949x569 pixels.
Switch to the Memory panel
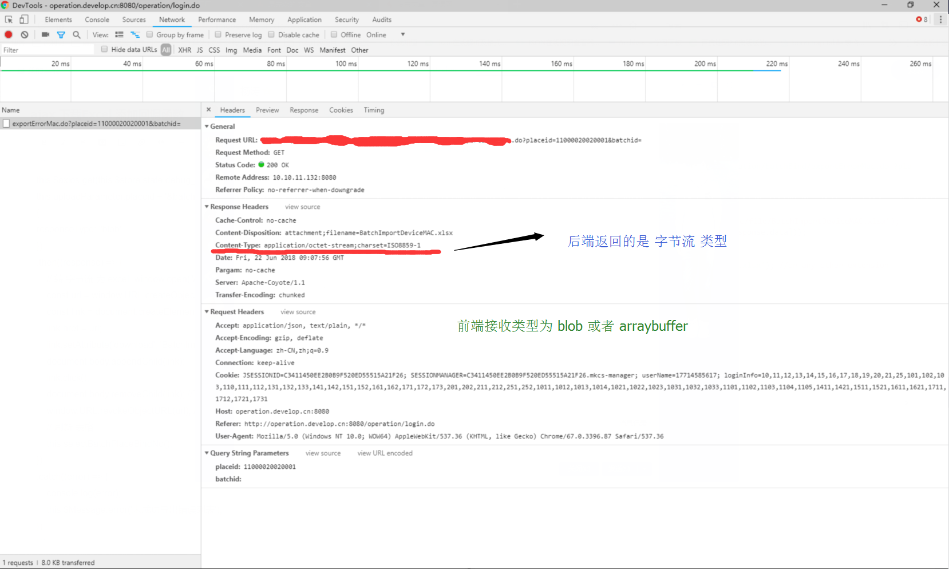[262, 19]
